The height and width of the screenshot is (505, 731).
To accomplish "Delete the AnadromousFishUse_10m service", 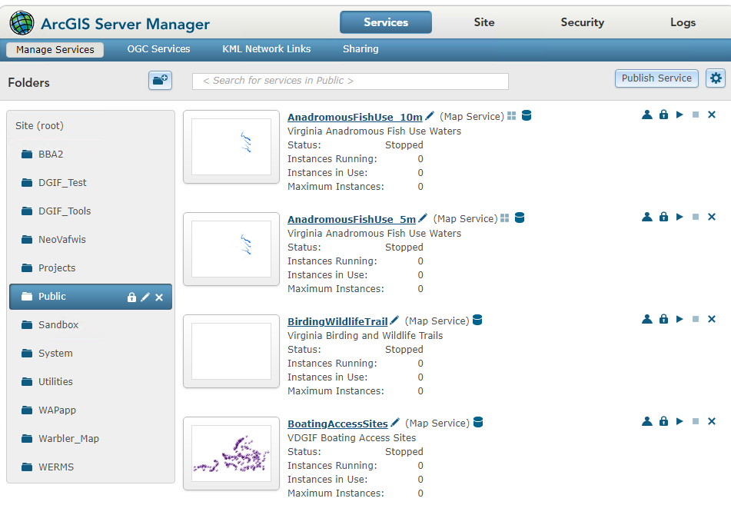I will click(x=712, y=115).
